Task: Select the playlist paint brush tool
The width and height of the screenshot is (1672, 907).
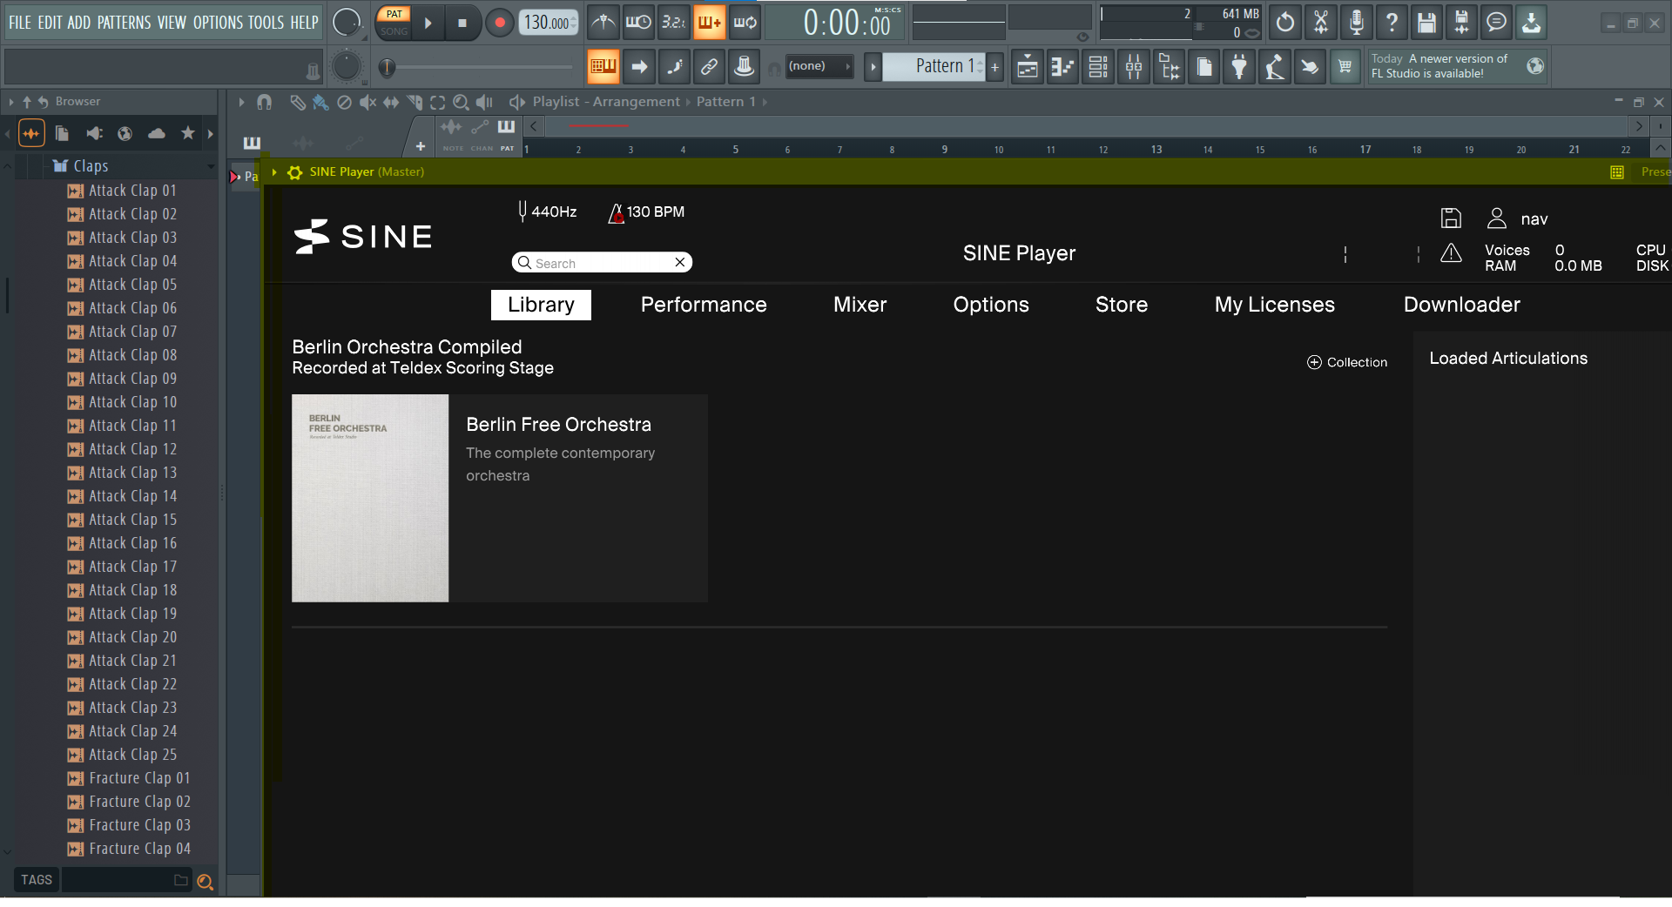Action: coord(320,103)
